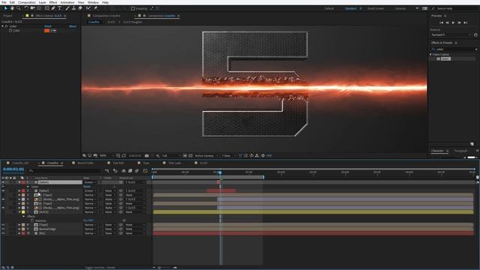
Task: Choose the Small Screen workspace
Action: 376,8
